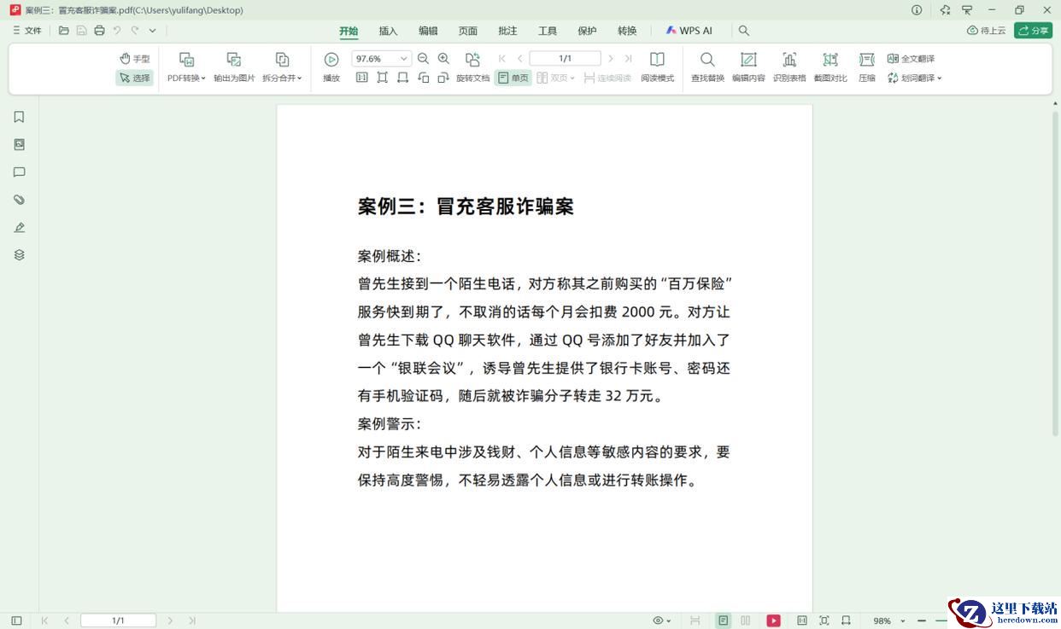Switch to 工具 tab
Image resolution: width=1061 pixels, height=629 pixels.
tap(548, 31)
